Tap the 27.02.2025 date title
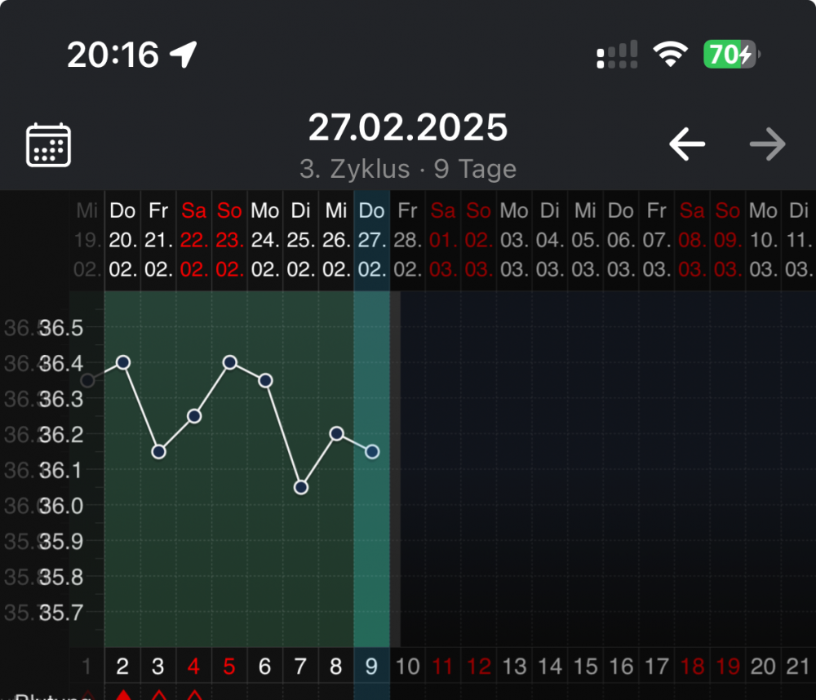The image size is (816, 700). click(407, 127)
